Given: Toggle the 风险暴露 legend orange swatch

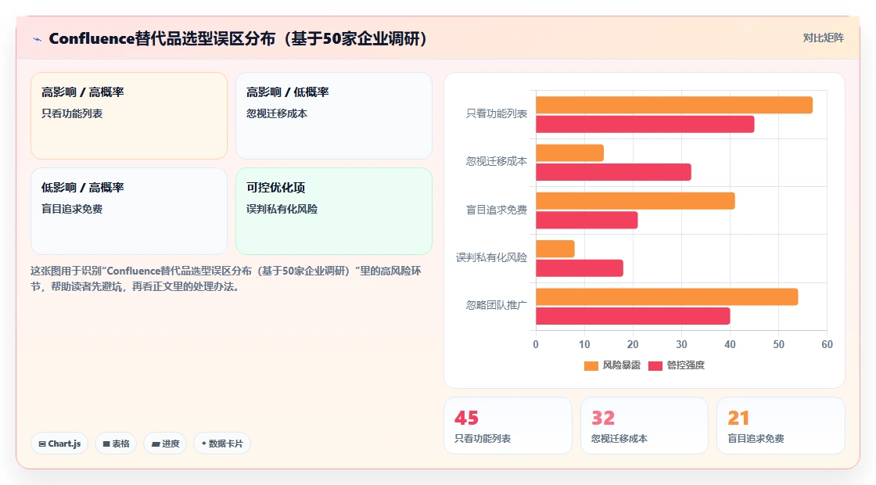Looking at the screenshot, I should [x=591, y=366].
